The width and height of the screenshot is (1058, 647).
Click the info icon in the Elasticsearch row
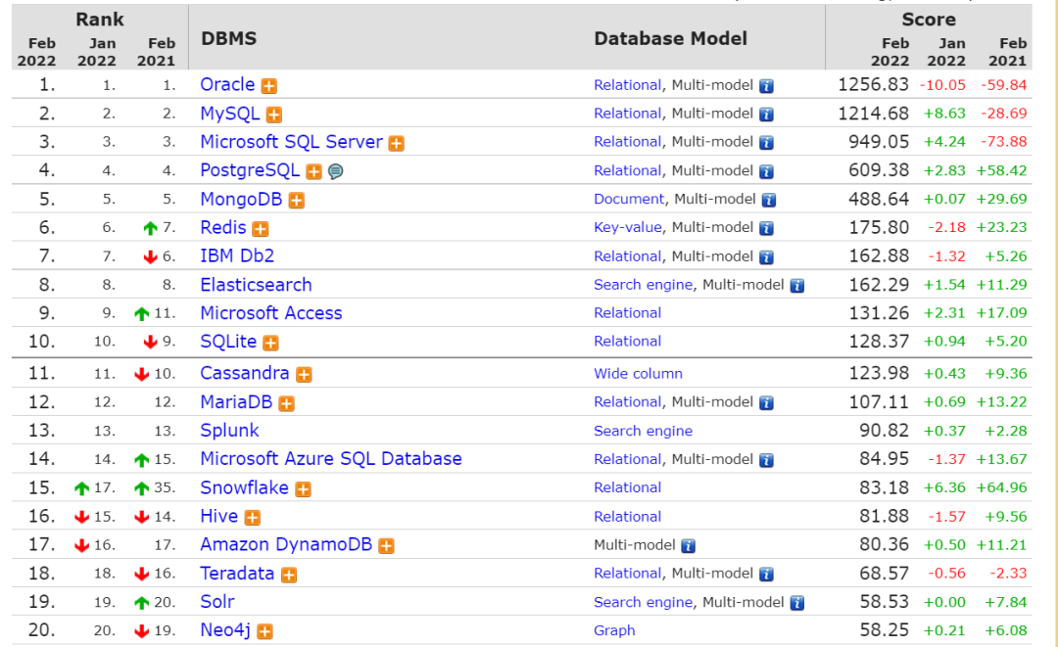coord(797,286)
